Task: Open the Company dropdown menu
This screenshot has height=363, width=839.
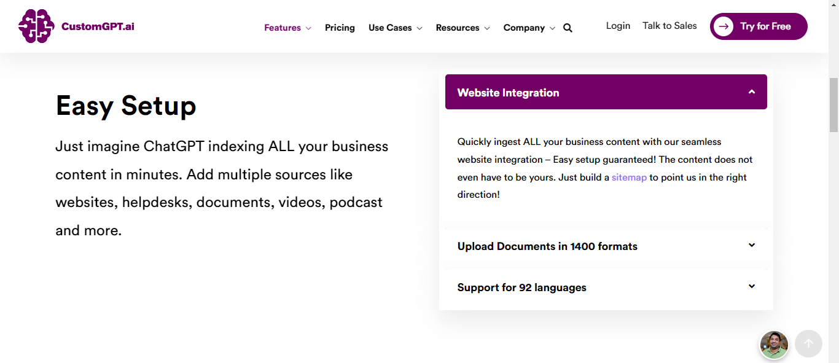Action: point(529,28)
